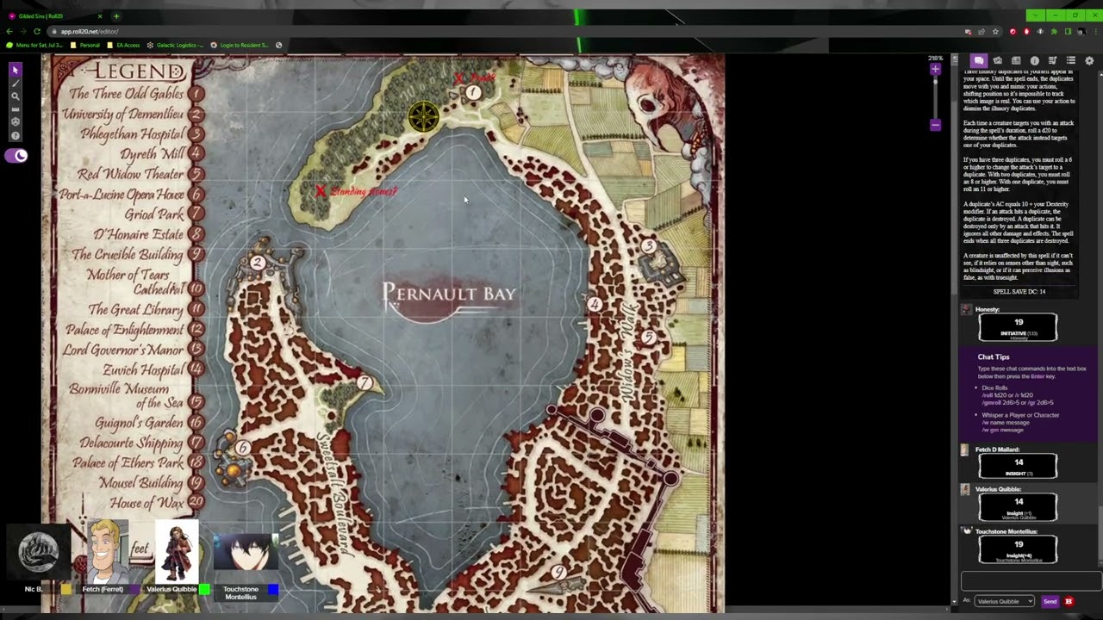Open the tab search dropdown chevron
This screenshot has height=620, width=1103.
[1034, 15]
